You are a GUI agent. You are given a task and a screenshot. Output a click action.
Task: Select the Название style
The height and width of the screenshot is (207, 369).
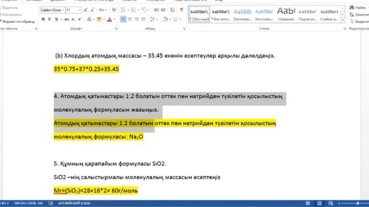pyautogui.click(x=286, y=14)
